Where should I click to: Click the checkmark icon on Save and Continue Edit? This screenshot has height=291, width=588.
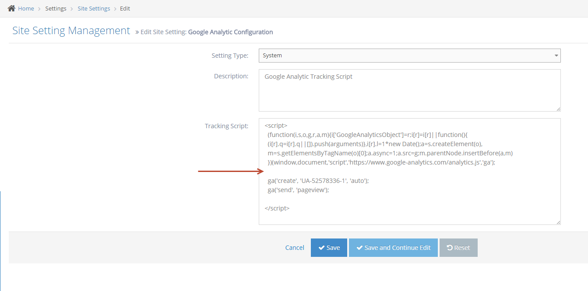coord(359,247)
